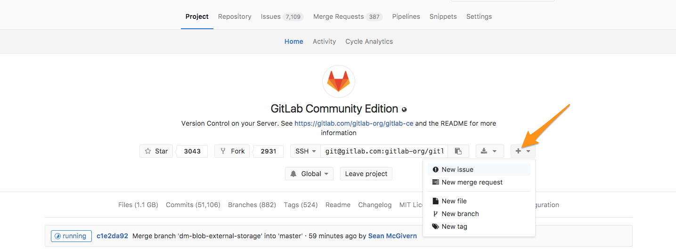Choose New merge request menu entry
Screen dimensions: 676x250
point(472,182)
